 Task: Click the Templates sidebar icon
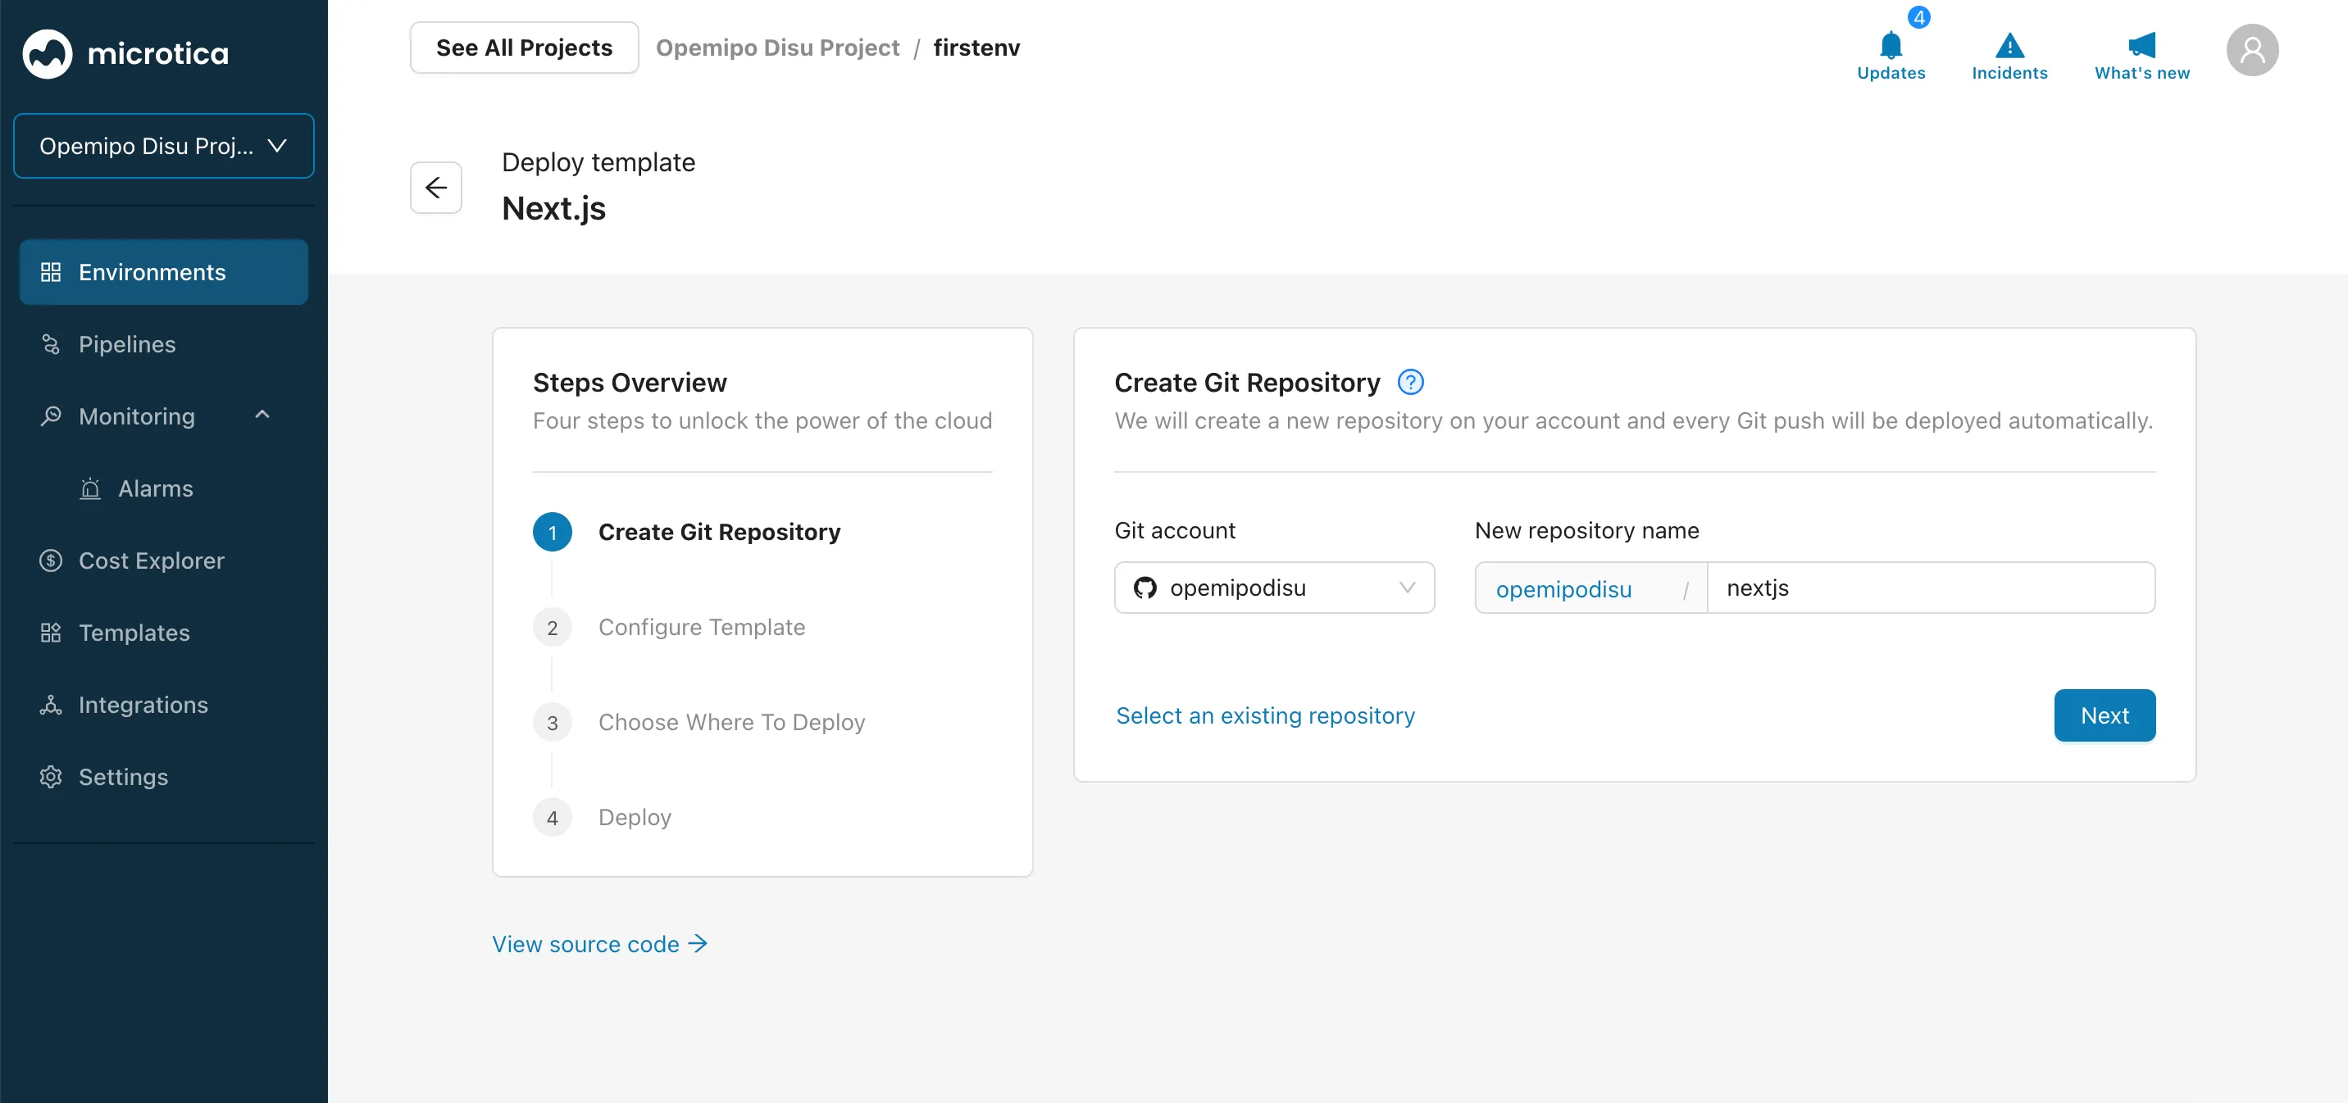coord(51,632)
